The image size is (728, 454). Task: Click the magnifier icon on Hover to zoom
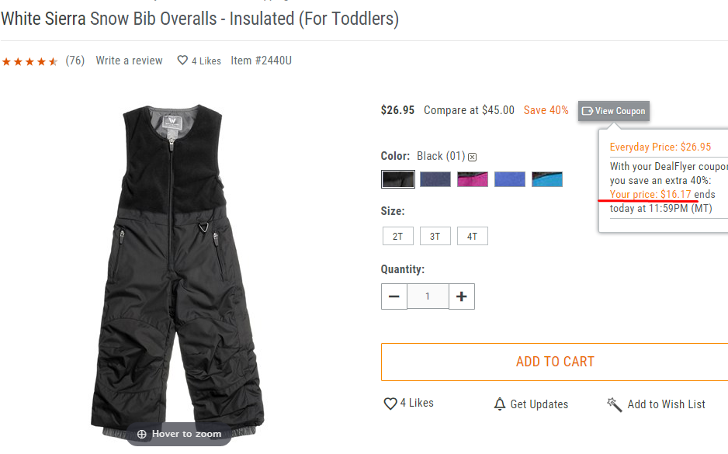click(142, 434)
